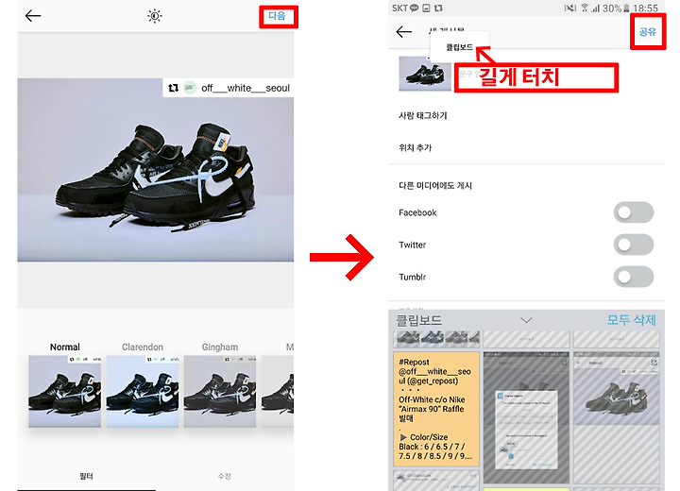Tap the post thumbnail on share screen

click(x=425, y=74)
